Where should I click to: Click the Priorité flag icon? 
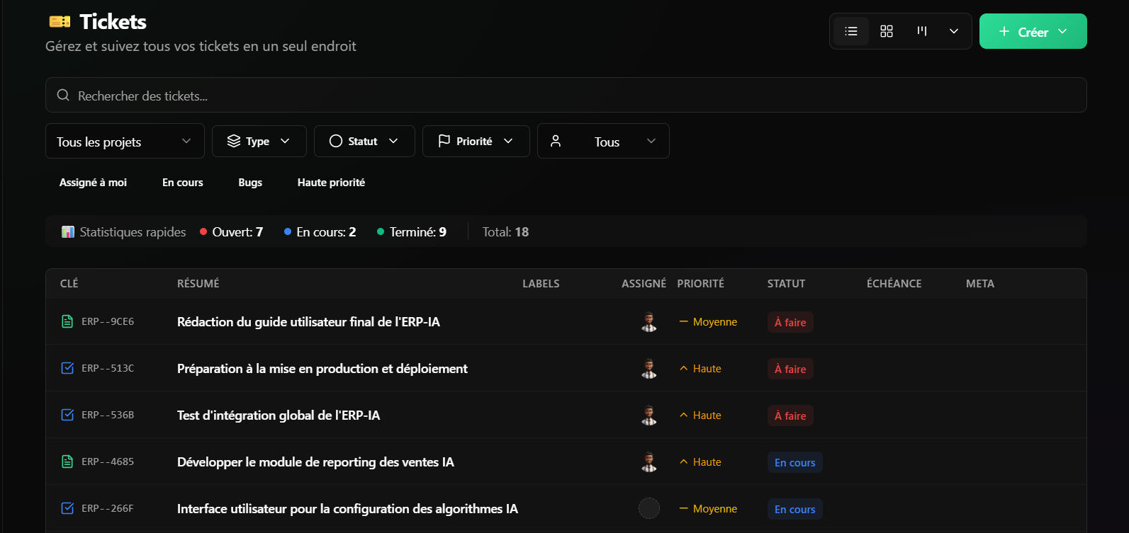(444, 141)
